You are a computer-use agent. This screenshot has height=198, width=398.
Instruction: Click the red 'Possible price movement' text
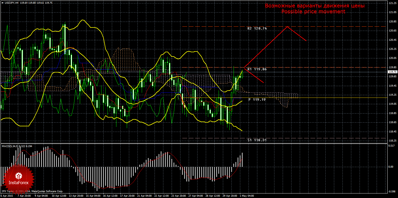(x=313, y=12)
